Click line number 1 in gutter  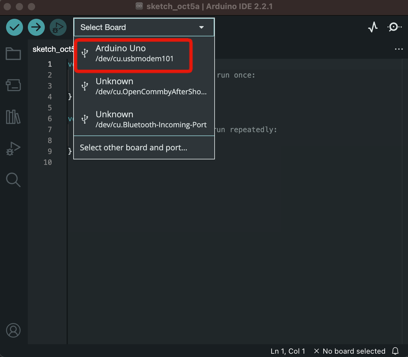[x=50, y=64]
